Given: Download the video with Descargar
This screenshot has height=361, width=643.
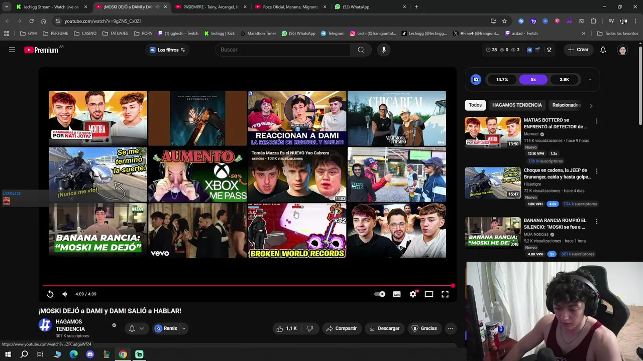Looking at the screenshot, I should coord(384,328).
